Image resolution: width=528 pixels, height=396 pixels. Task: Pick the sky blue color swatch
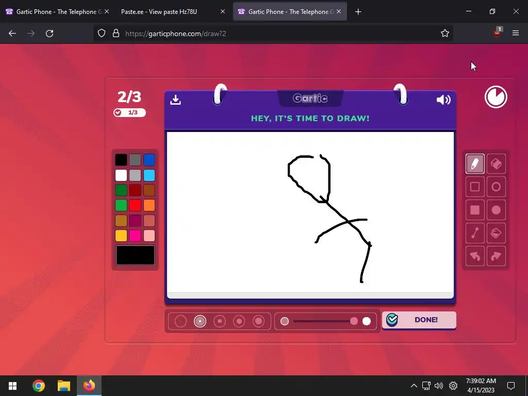(149, 175)
